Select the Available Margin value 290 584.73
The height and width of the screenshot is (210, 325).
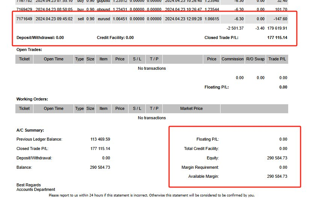[x=277, y=176]
